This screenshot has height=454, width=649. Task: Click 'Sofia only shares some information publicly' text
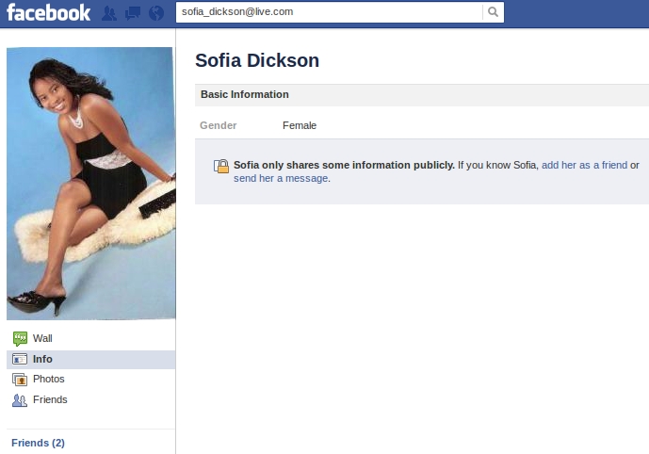coord(344,165)
